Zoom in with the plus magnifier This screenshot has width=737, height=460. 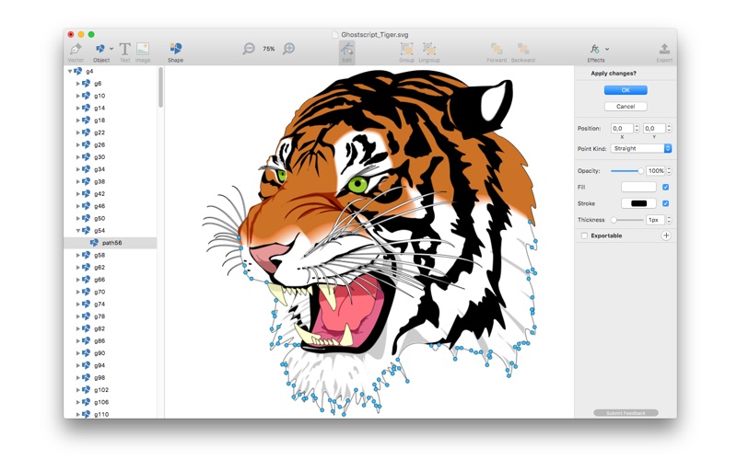pyautogui.click(x=288, y=49)
